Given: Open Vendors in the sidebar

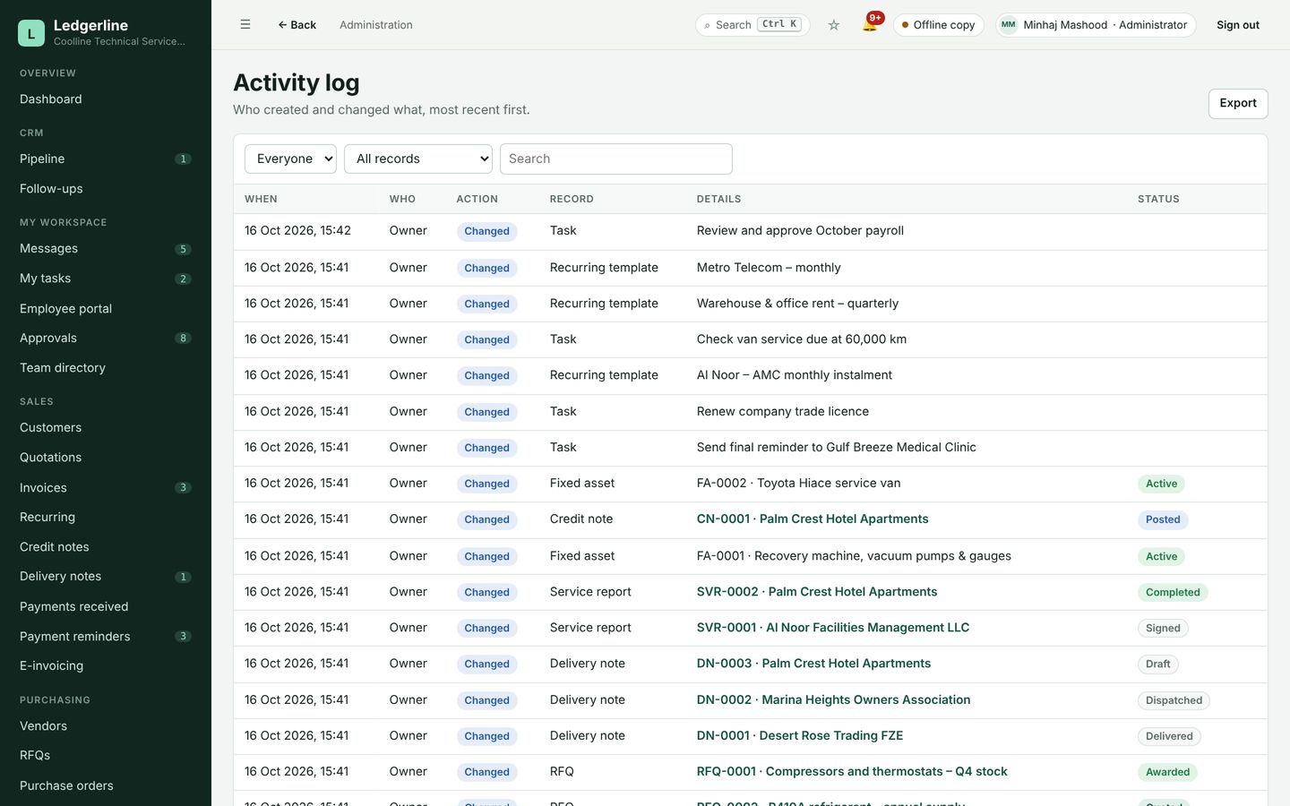Looking at the screenshot, I should click(x=106, y=726).
